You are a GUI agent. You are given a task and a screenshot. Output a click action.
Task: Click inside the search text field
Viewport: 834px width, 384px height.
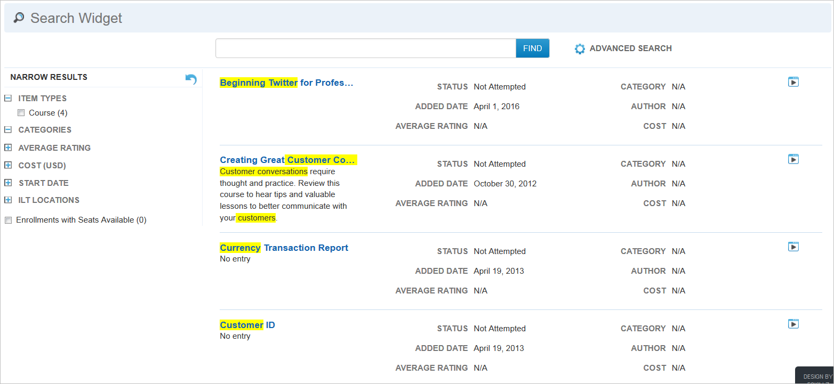365,48
